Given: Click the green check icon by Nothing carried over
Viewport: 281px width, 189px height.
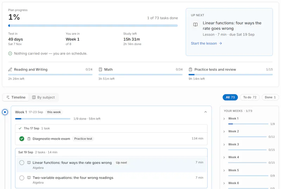Looking at the screenshot, I should click(10, 54).
